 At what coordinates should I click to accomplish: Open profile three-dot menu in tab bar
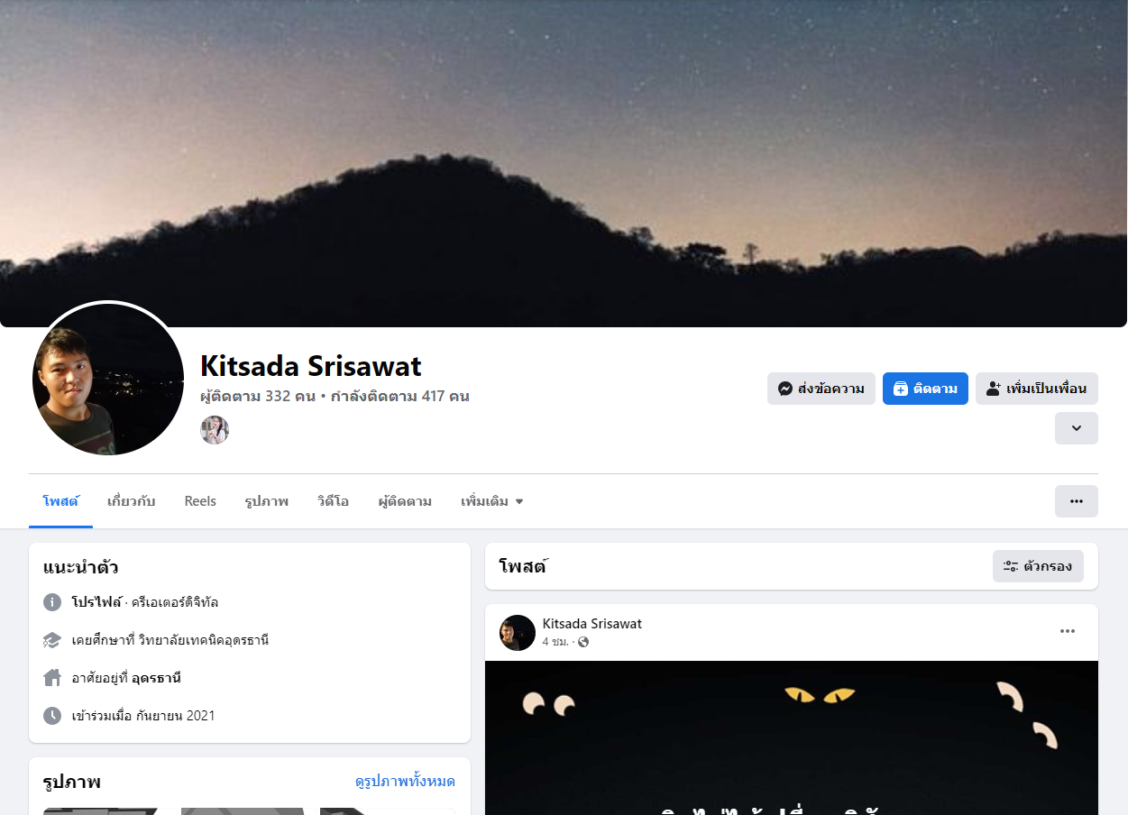click(x=1076, y=501)
